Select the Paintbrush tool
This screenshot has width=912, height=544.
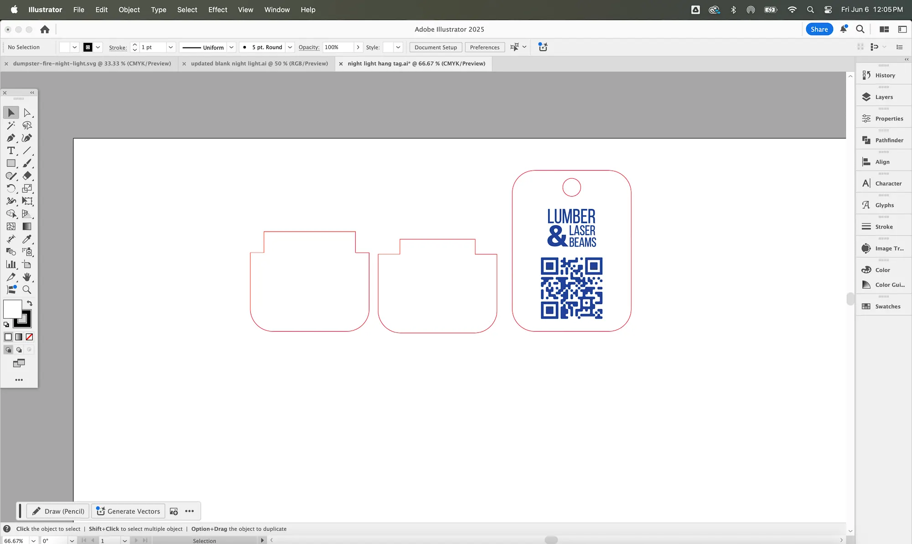pyautogui.click(x=27, y=163)
